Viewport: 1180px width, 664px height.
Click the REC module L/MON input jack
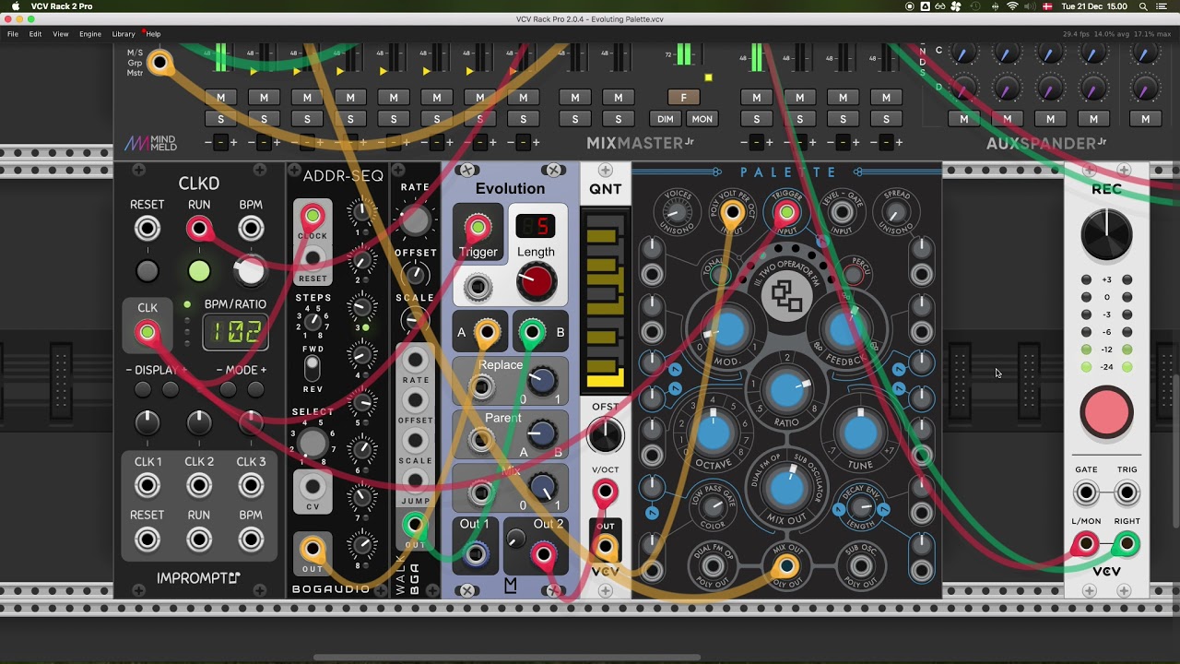coord(1086,545)
